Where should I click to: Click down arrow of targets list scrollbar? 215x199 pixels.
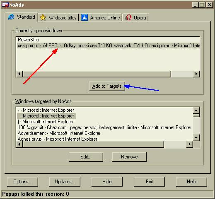(196, 137)
